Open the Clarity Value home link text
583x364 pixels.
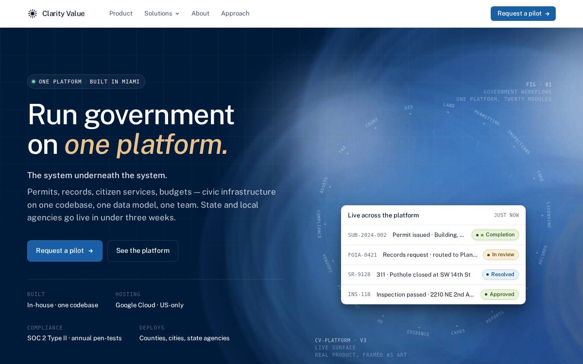pos(63,14)
